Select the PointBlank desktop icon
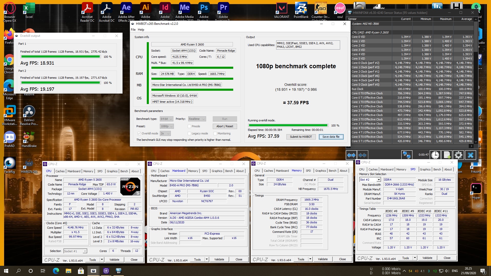The width and height of the screenshot is (491, 276). [x=301, y=10]
